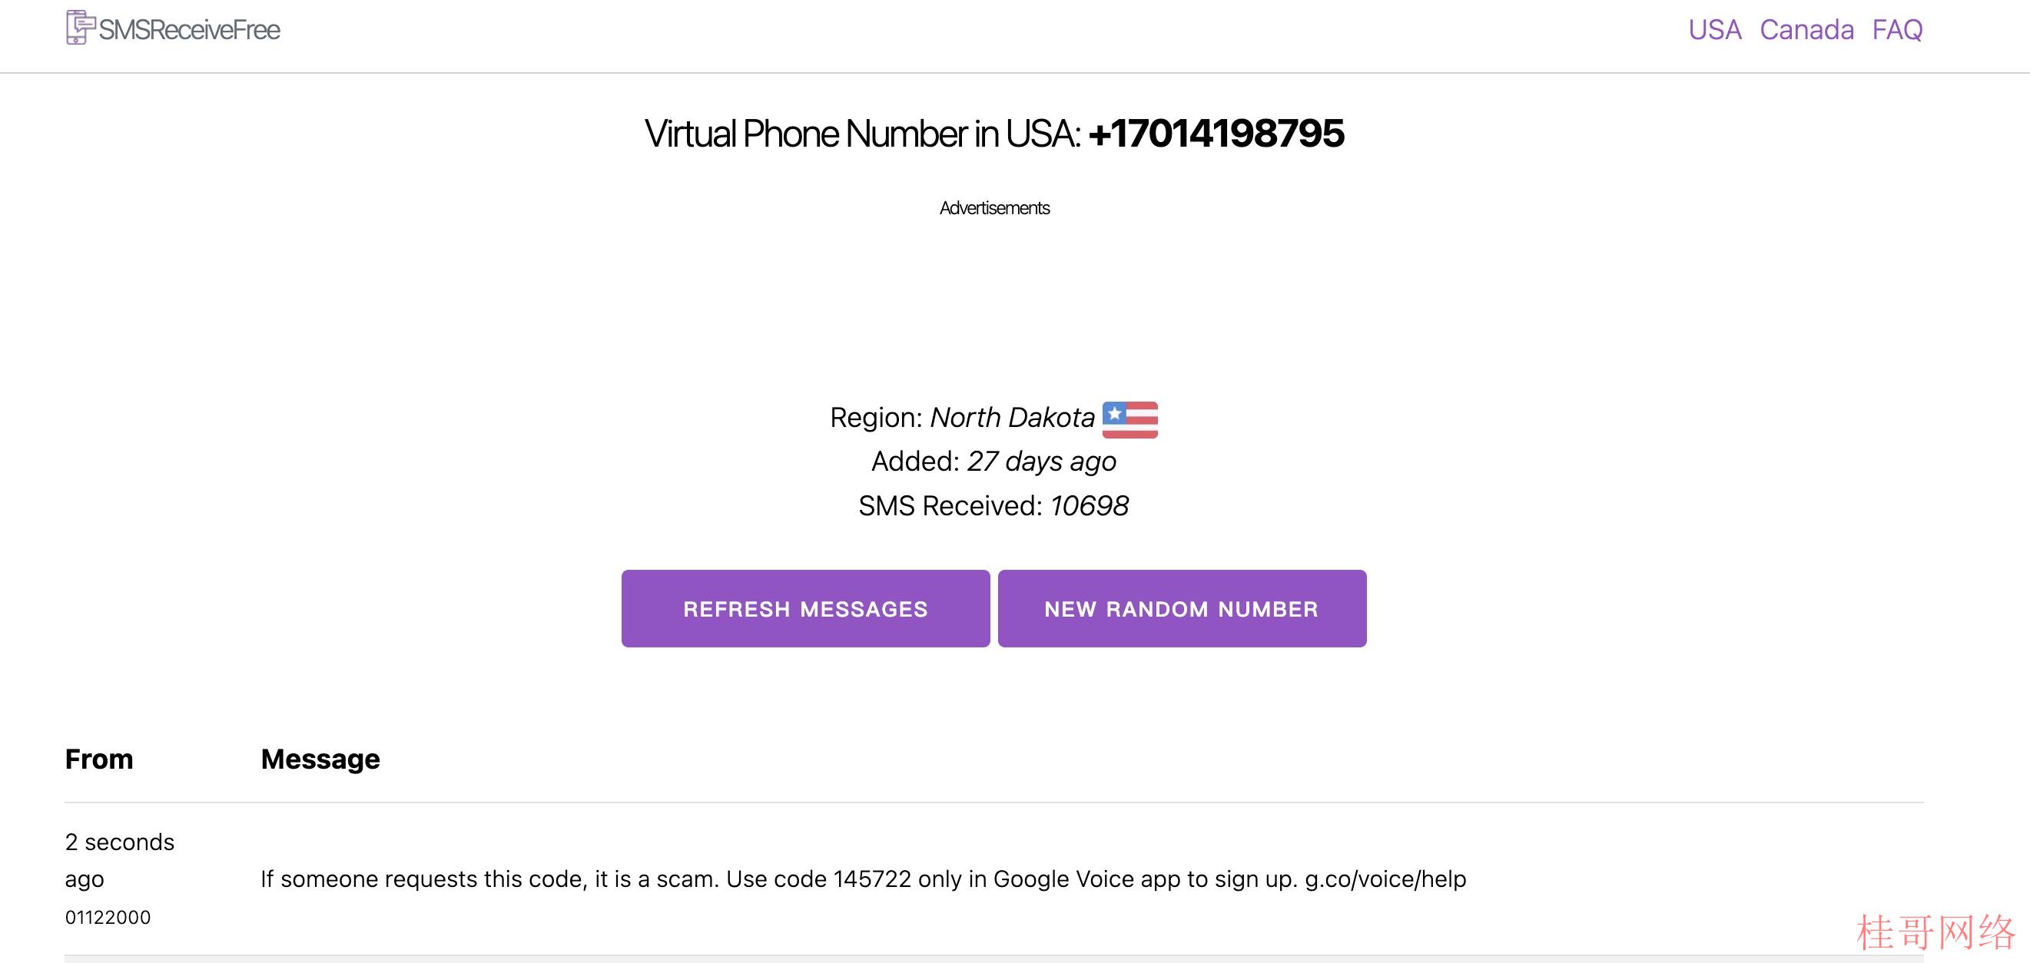Open the FAQ page link
2030x963 pixels.
[1897, 30]
